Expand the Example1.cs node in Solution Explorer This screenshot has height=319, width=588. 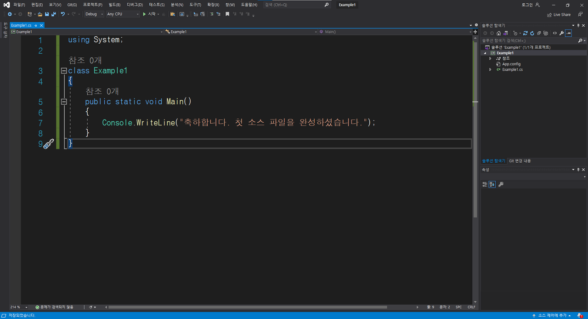coord(490,69)
